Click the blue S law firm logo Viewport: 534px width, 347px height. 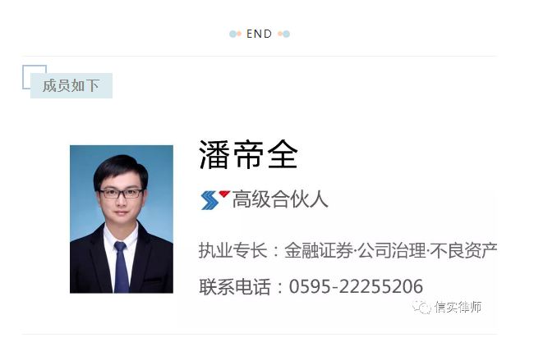point(209,200)
